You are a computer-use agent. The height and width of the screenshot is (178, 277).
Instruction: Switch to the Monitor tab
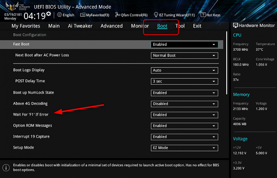140,26
